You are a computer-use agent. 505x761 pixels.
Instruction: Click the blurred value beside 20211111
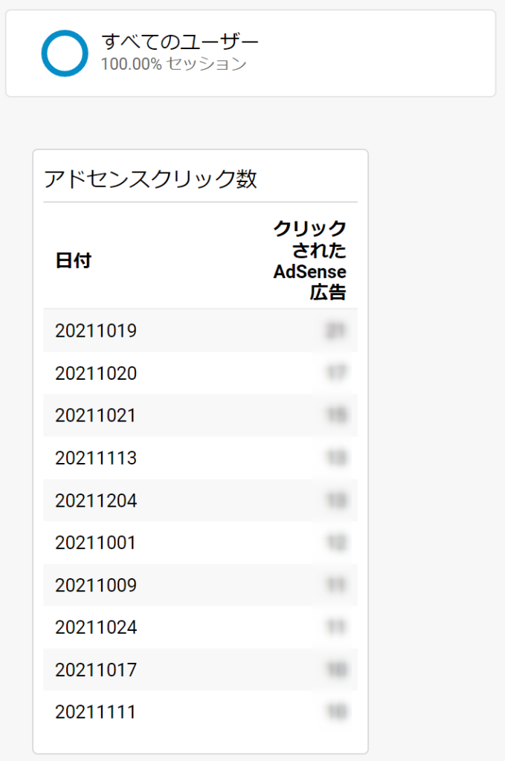pyautogui.click(x=336, y=713)
